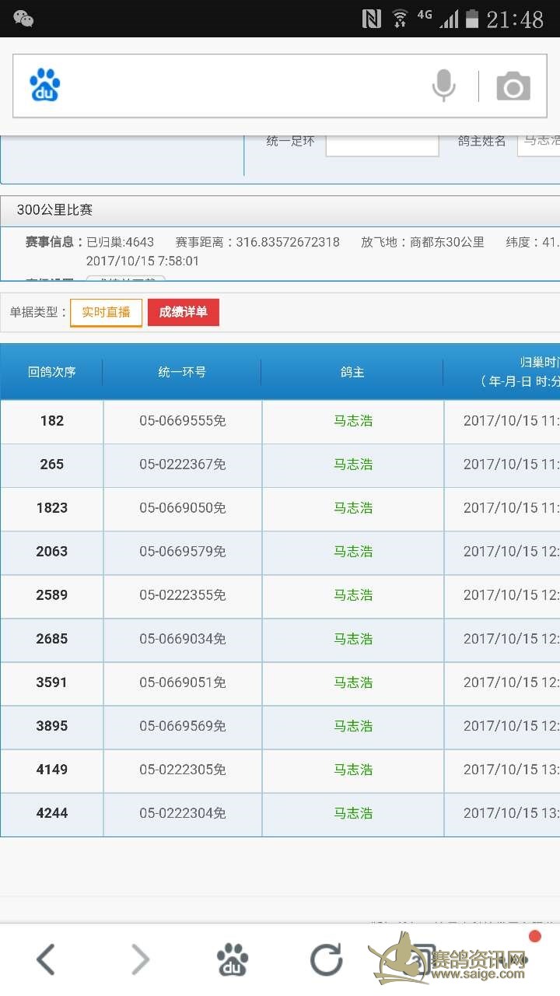Switch to the 成绩详单 tab
Image resolution: width=560 pixels, height=996 pixels.
point(184,312)
